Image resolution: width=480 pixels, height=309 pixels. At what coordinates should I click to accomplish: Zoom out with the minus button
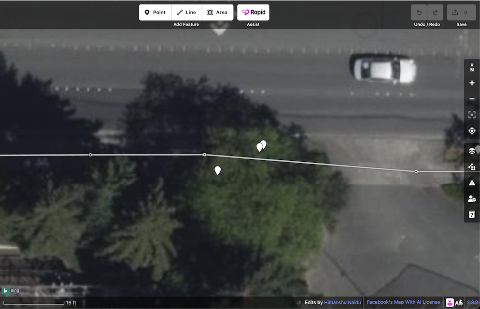[x=472, y=99]
